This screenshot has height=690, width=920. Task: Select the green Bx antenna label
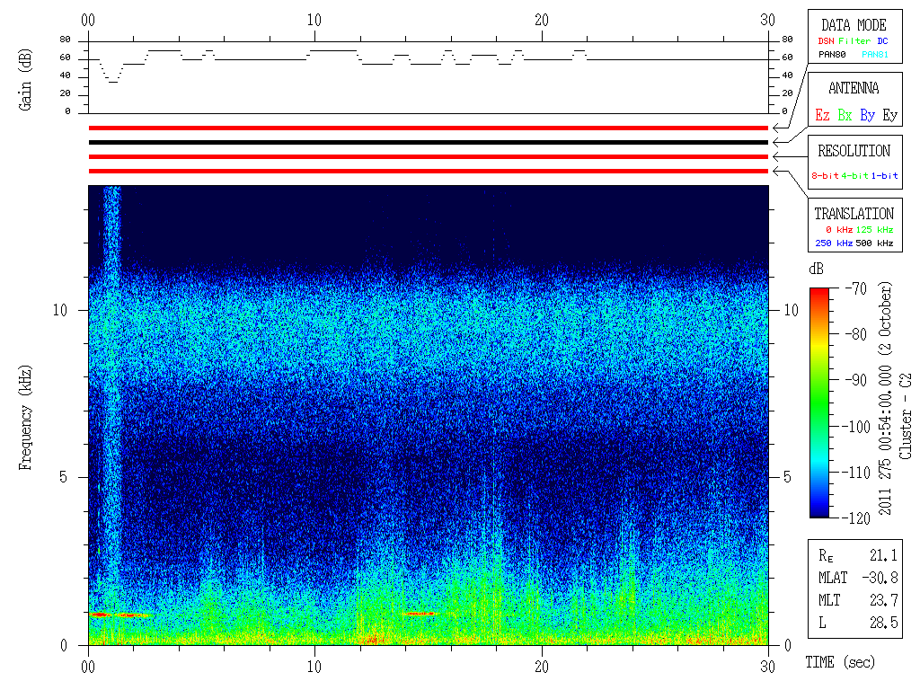pyautogui.click(x=845, y=115)
